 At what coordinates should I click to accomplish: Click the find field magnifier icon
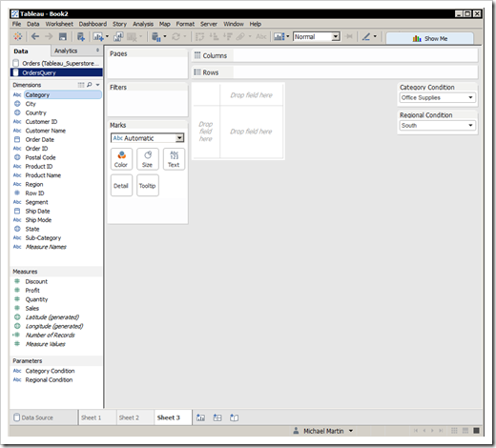pyautogui.click(x=90, y=85)
